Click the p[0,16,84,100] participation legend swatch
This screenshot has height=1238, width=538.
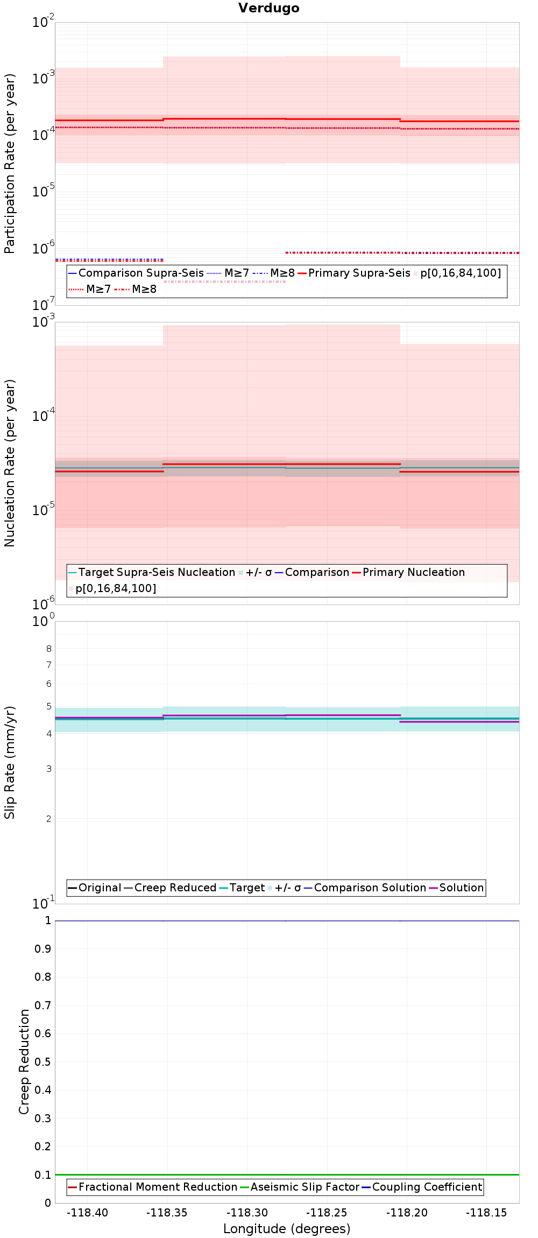click(416, 273)
